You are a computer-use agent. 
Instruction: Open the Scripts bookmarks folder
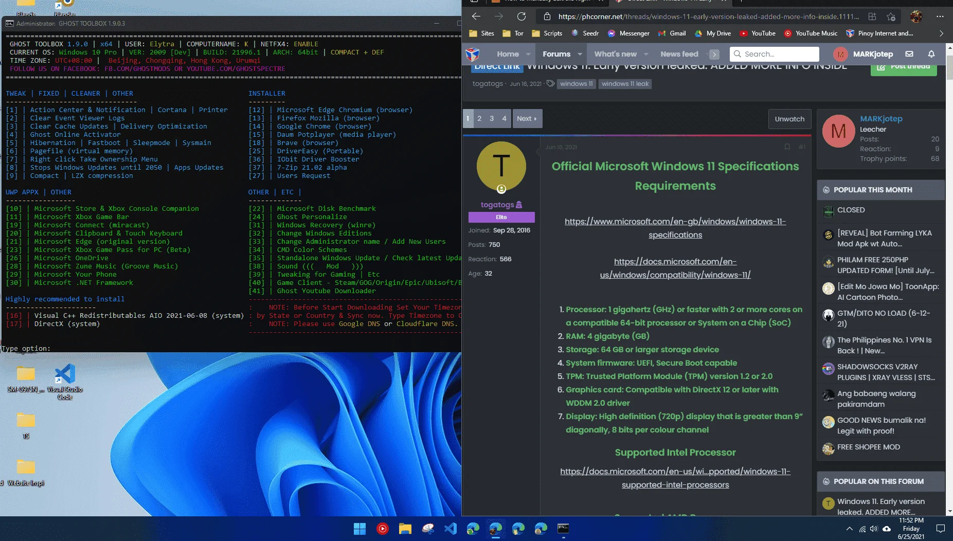pyautogui.click(x=547, y=33)
